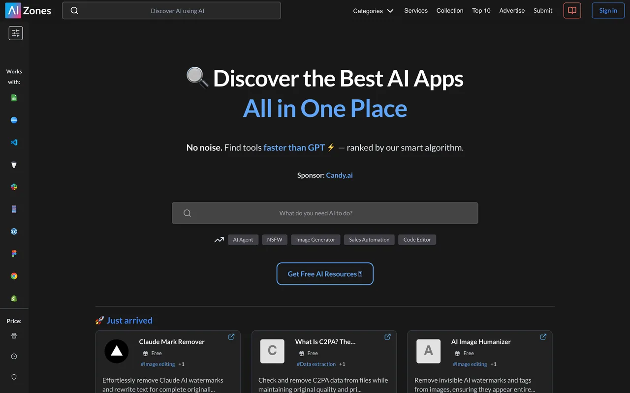
Task: Focus 'What do you need AI to do?' field
Action: tap(325, 213)
